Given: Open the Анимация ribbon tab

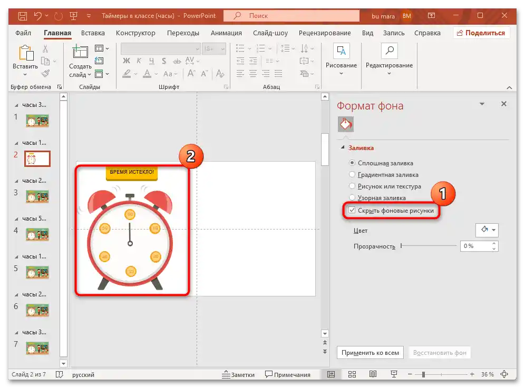Looking at the screenshot, I should (x=226, y=33).
